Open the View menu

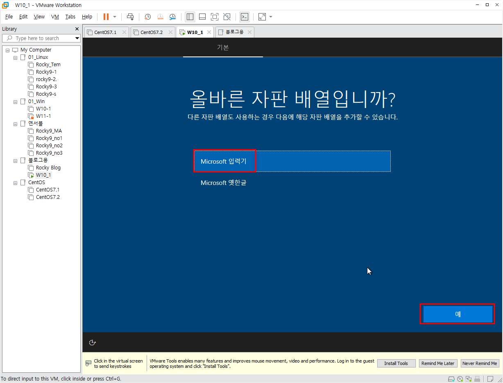point(39,17)
